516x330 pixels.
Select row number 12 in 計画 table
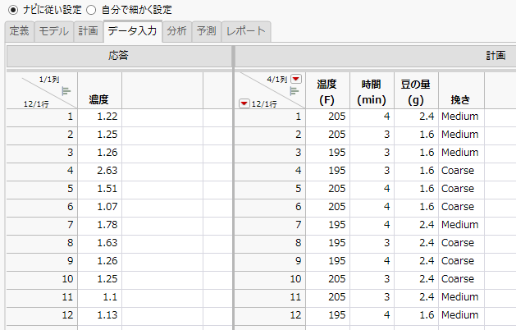(270, 315)
